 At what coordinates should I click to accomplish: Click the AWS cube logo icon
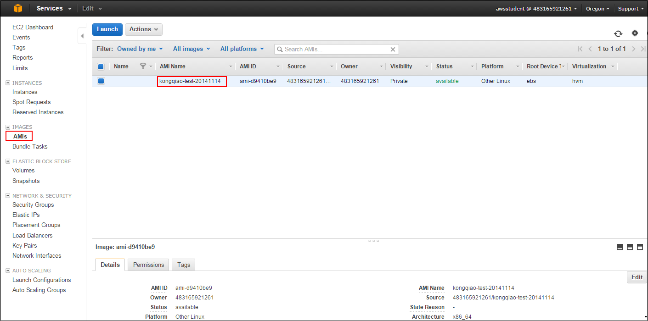coord(17,8)
